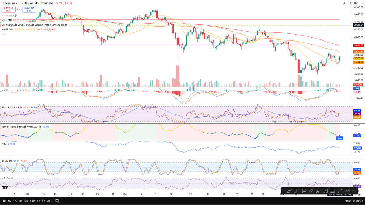Select the callout note tool

point(304,191)
